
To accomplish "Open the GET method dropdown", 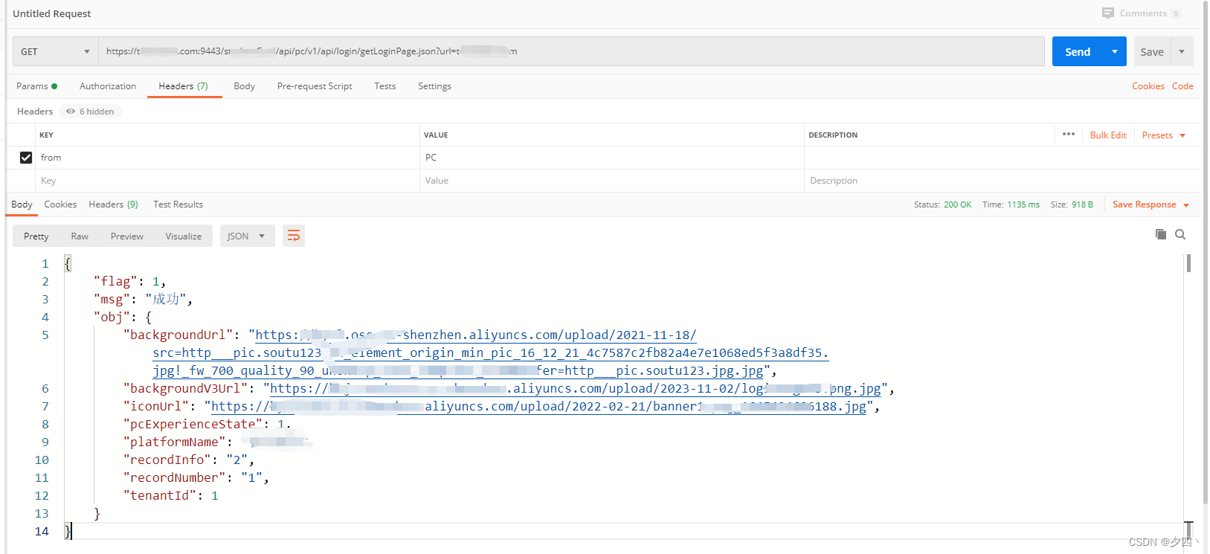I will coord(55,51).
